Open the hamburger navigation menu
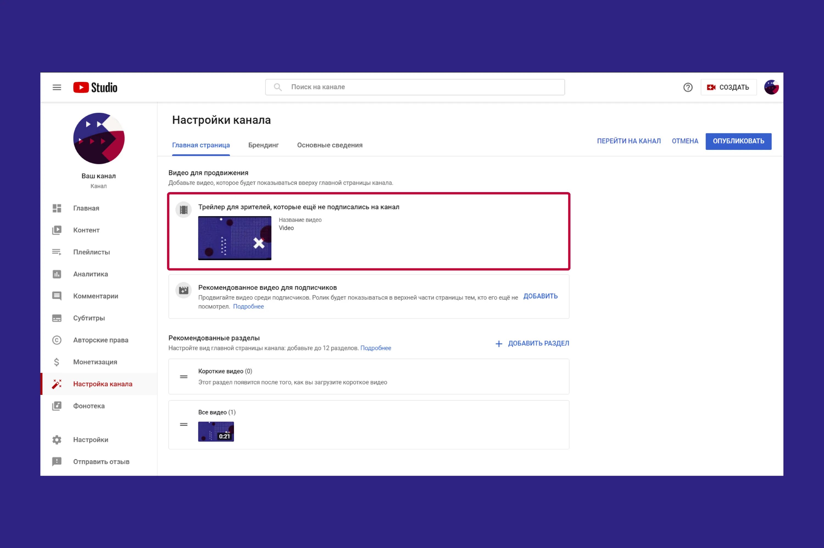The image size is (824, 548). tap(57, 87)
